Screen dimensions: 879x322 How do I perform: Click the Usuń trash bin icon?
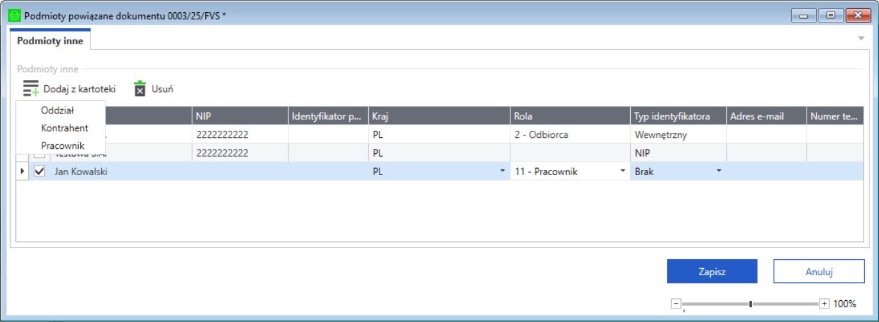[140, 89]
